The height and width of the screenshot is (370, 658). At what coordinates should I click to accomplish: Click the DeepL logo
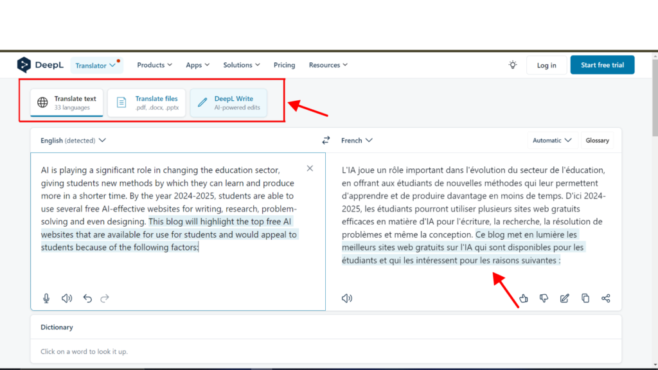pos(40,65)
